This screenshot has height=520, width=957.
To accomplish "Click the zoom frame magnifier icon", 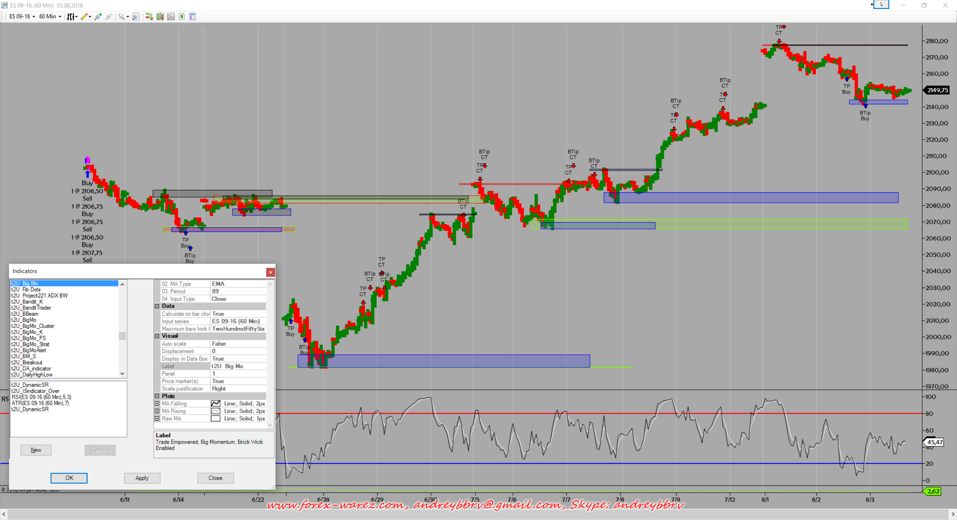I will [136, 16].
